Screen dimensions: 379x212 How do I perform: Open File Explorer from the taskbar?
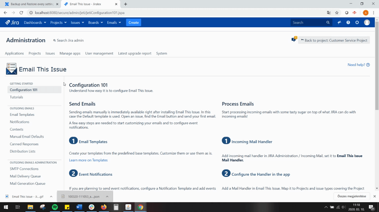point(30,207)
